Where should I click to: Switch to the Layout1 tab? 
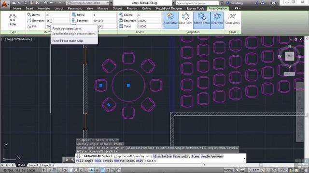33,165
